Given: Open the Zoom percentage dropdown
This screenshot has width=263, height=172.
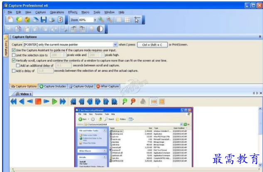Looking at the screenshot, I should tap(95, 20).
